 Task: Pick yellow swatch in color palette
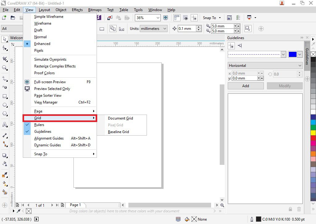pos(313,132)
